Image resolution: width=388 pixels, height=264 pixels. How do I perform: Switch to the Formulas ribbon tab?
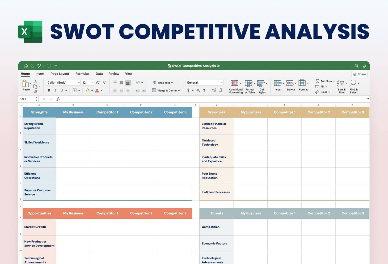(82, 73)
